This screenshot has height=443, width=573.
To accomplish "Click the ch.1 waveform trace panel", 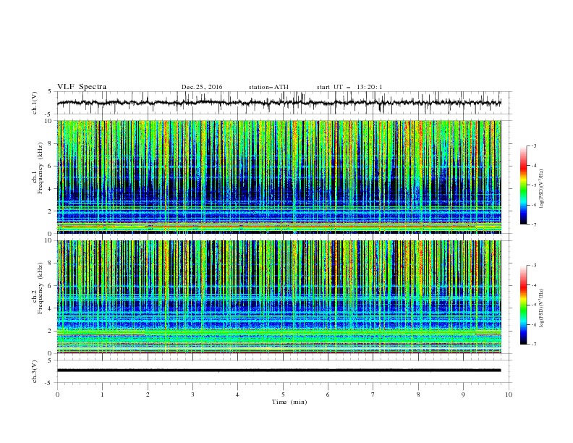I will pyautogui.click(x=284, y=103).
